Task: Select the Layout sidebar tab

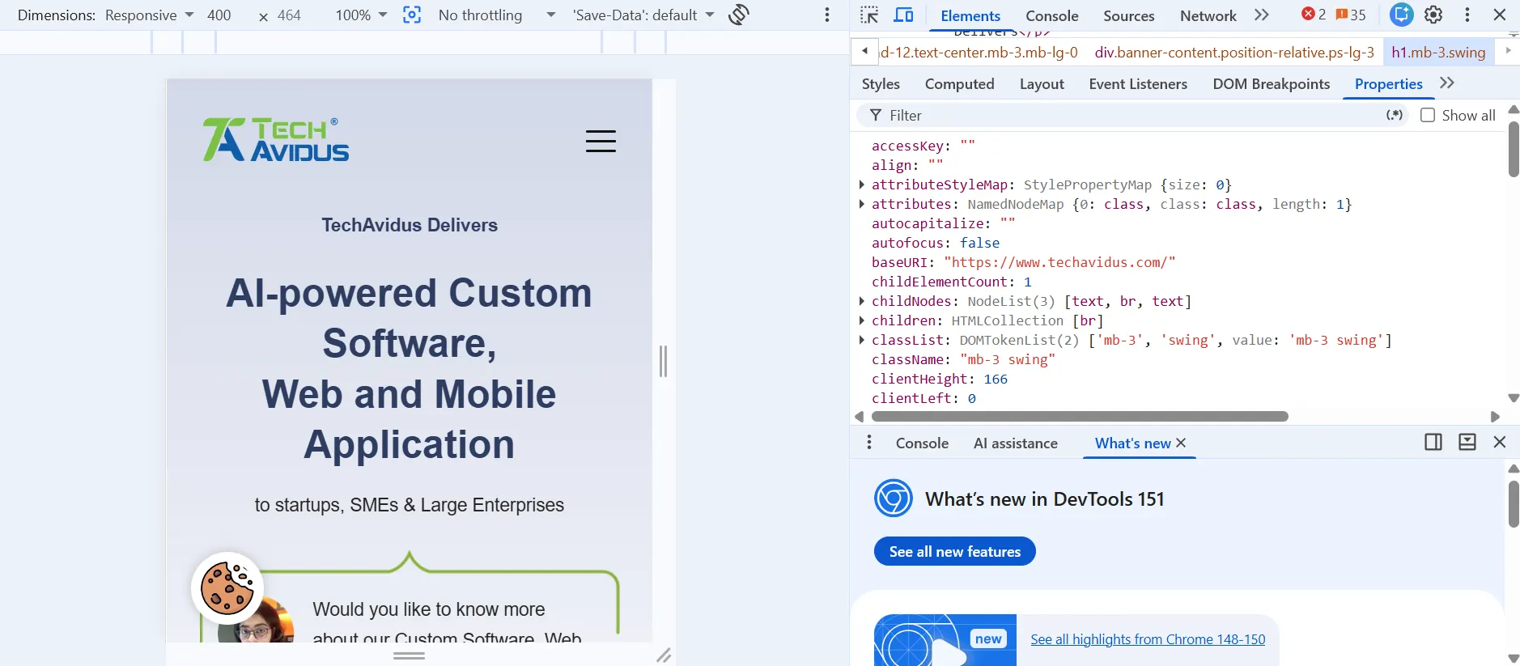Action: pyautogui.click(x=1042, y=83)
